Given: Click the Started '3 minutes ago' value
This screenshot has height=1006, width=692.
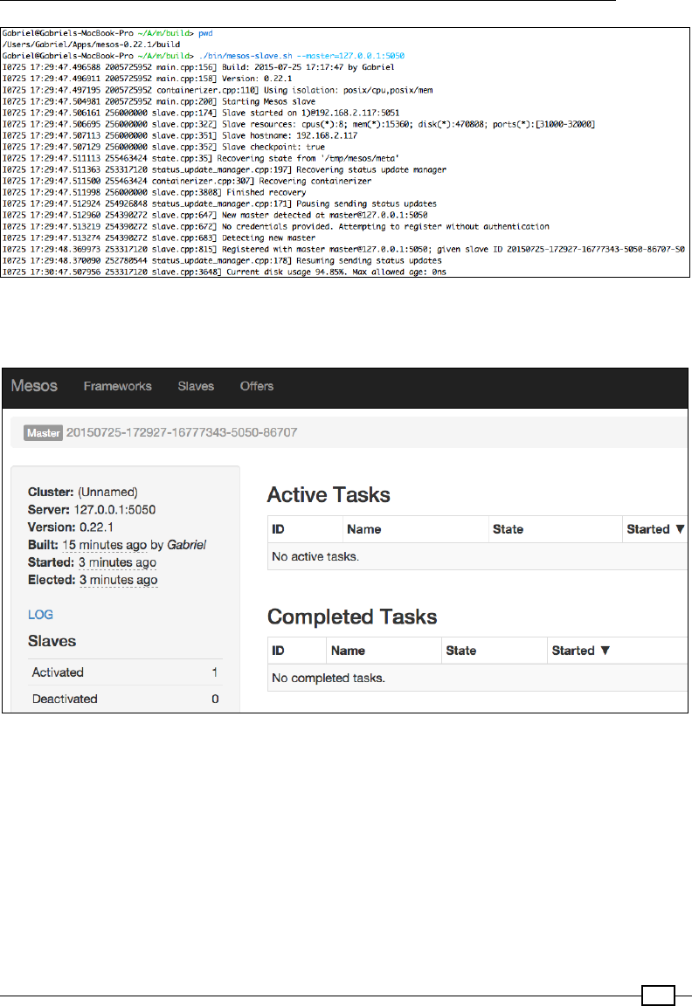Looking at the screenshot, I should click(x=117, y=562).
